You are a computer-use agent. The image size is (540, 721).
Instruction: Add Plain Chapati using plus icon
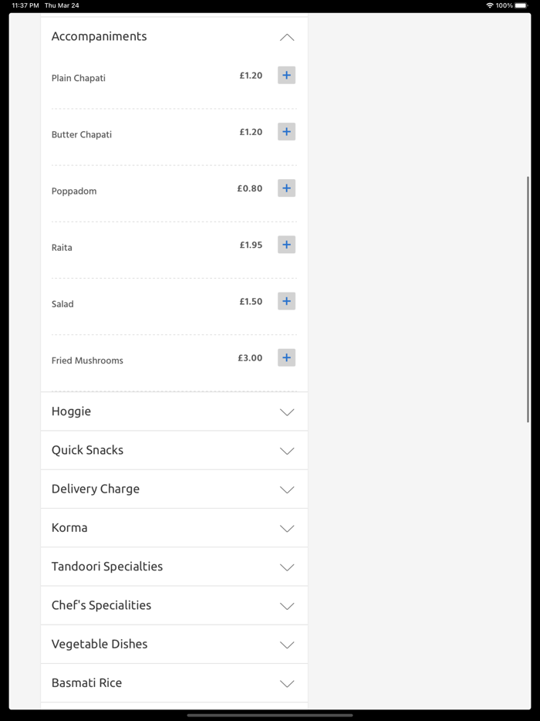(286, 76)
